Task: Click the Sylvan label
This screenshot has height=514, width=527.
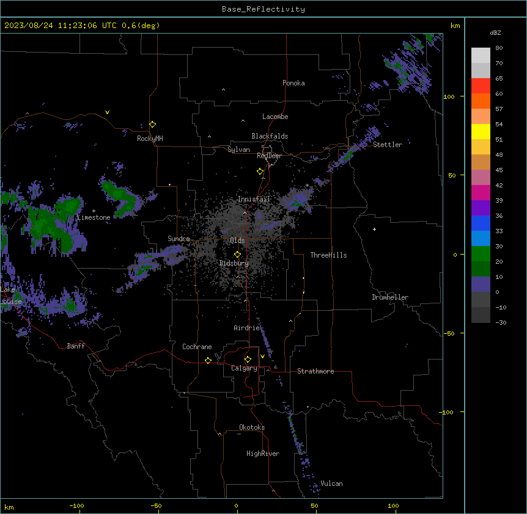Action: click(x=238, y=150)
